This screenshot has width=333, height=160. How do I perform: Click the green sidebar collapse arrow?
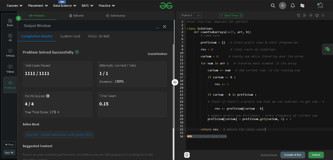coord(19,18)
